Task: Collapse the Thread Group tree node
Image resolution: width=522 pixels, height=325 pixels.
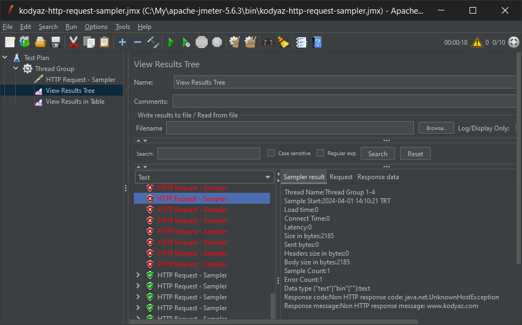Action: click(x=16, y=68)
